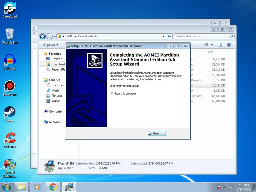Launch Steam from desktop shortcut
Viewport: 256px width, 192px height.
pyautogui.click(x=10, y=114)
